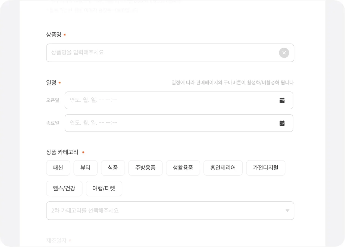The image size is (345, 247).
Task: Clear the product name field with X icon
Action: [x=284, y=53]
